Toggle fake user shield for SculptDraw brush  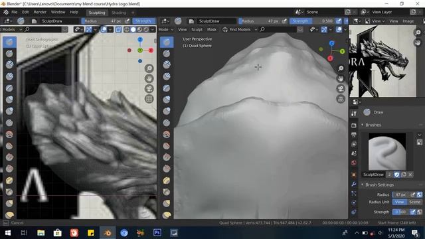tap(397, 175)
